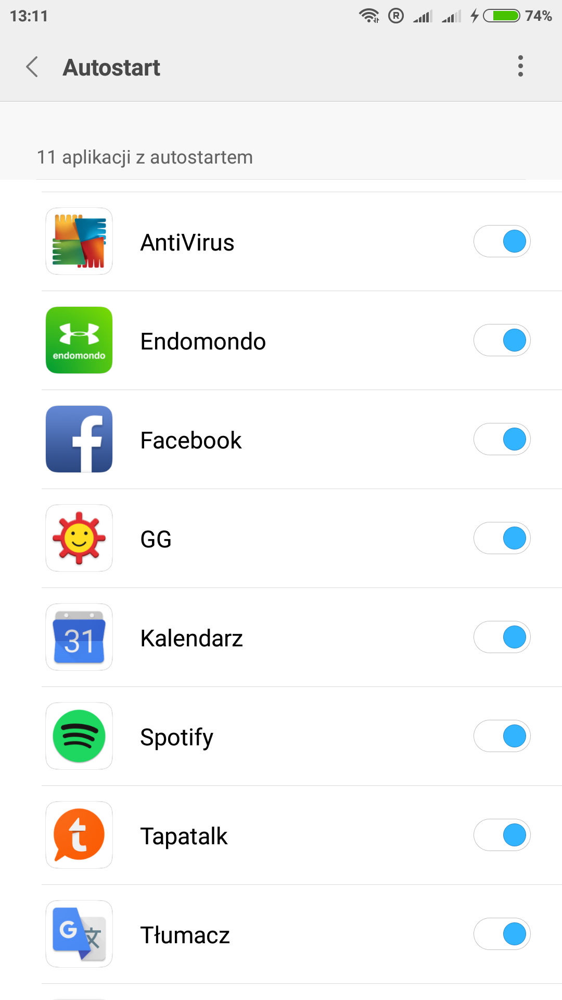
Task: Tap the Spotify app icon
Action: (x=79, y=736)
